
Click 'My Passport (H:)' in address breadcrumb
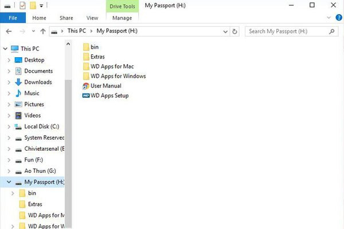click(117, 31)
